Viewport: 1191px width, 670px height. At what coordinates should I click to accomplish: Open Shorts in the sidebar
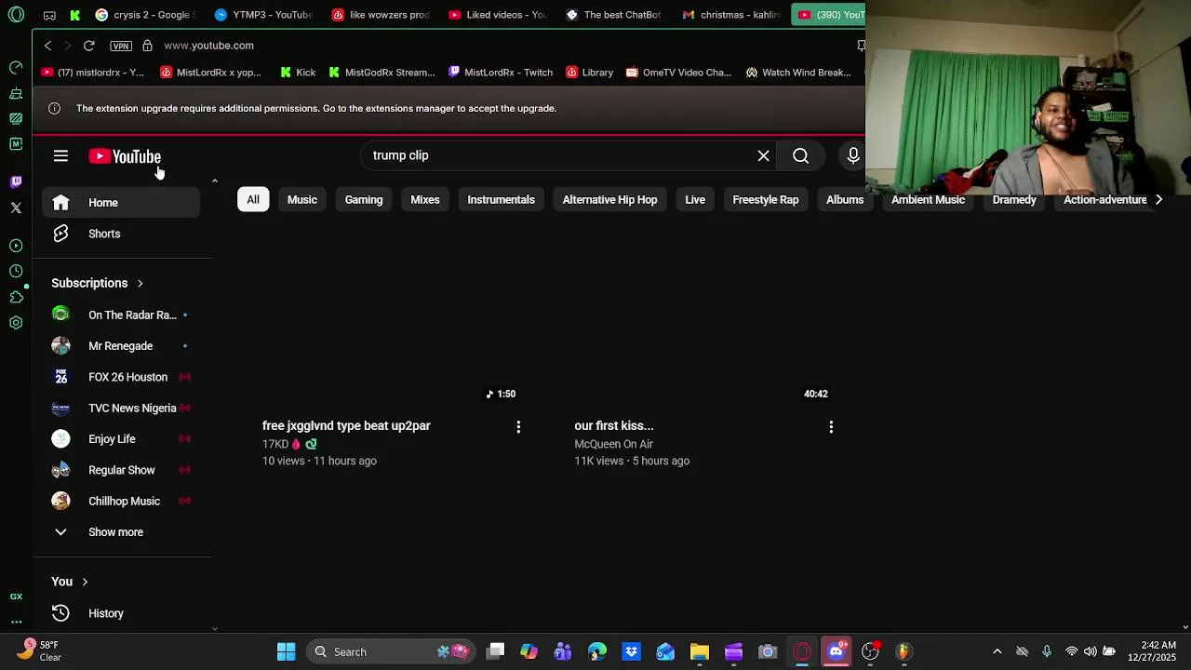tap(121, 234)
